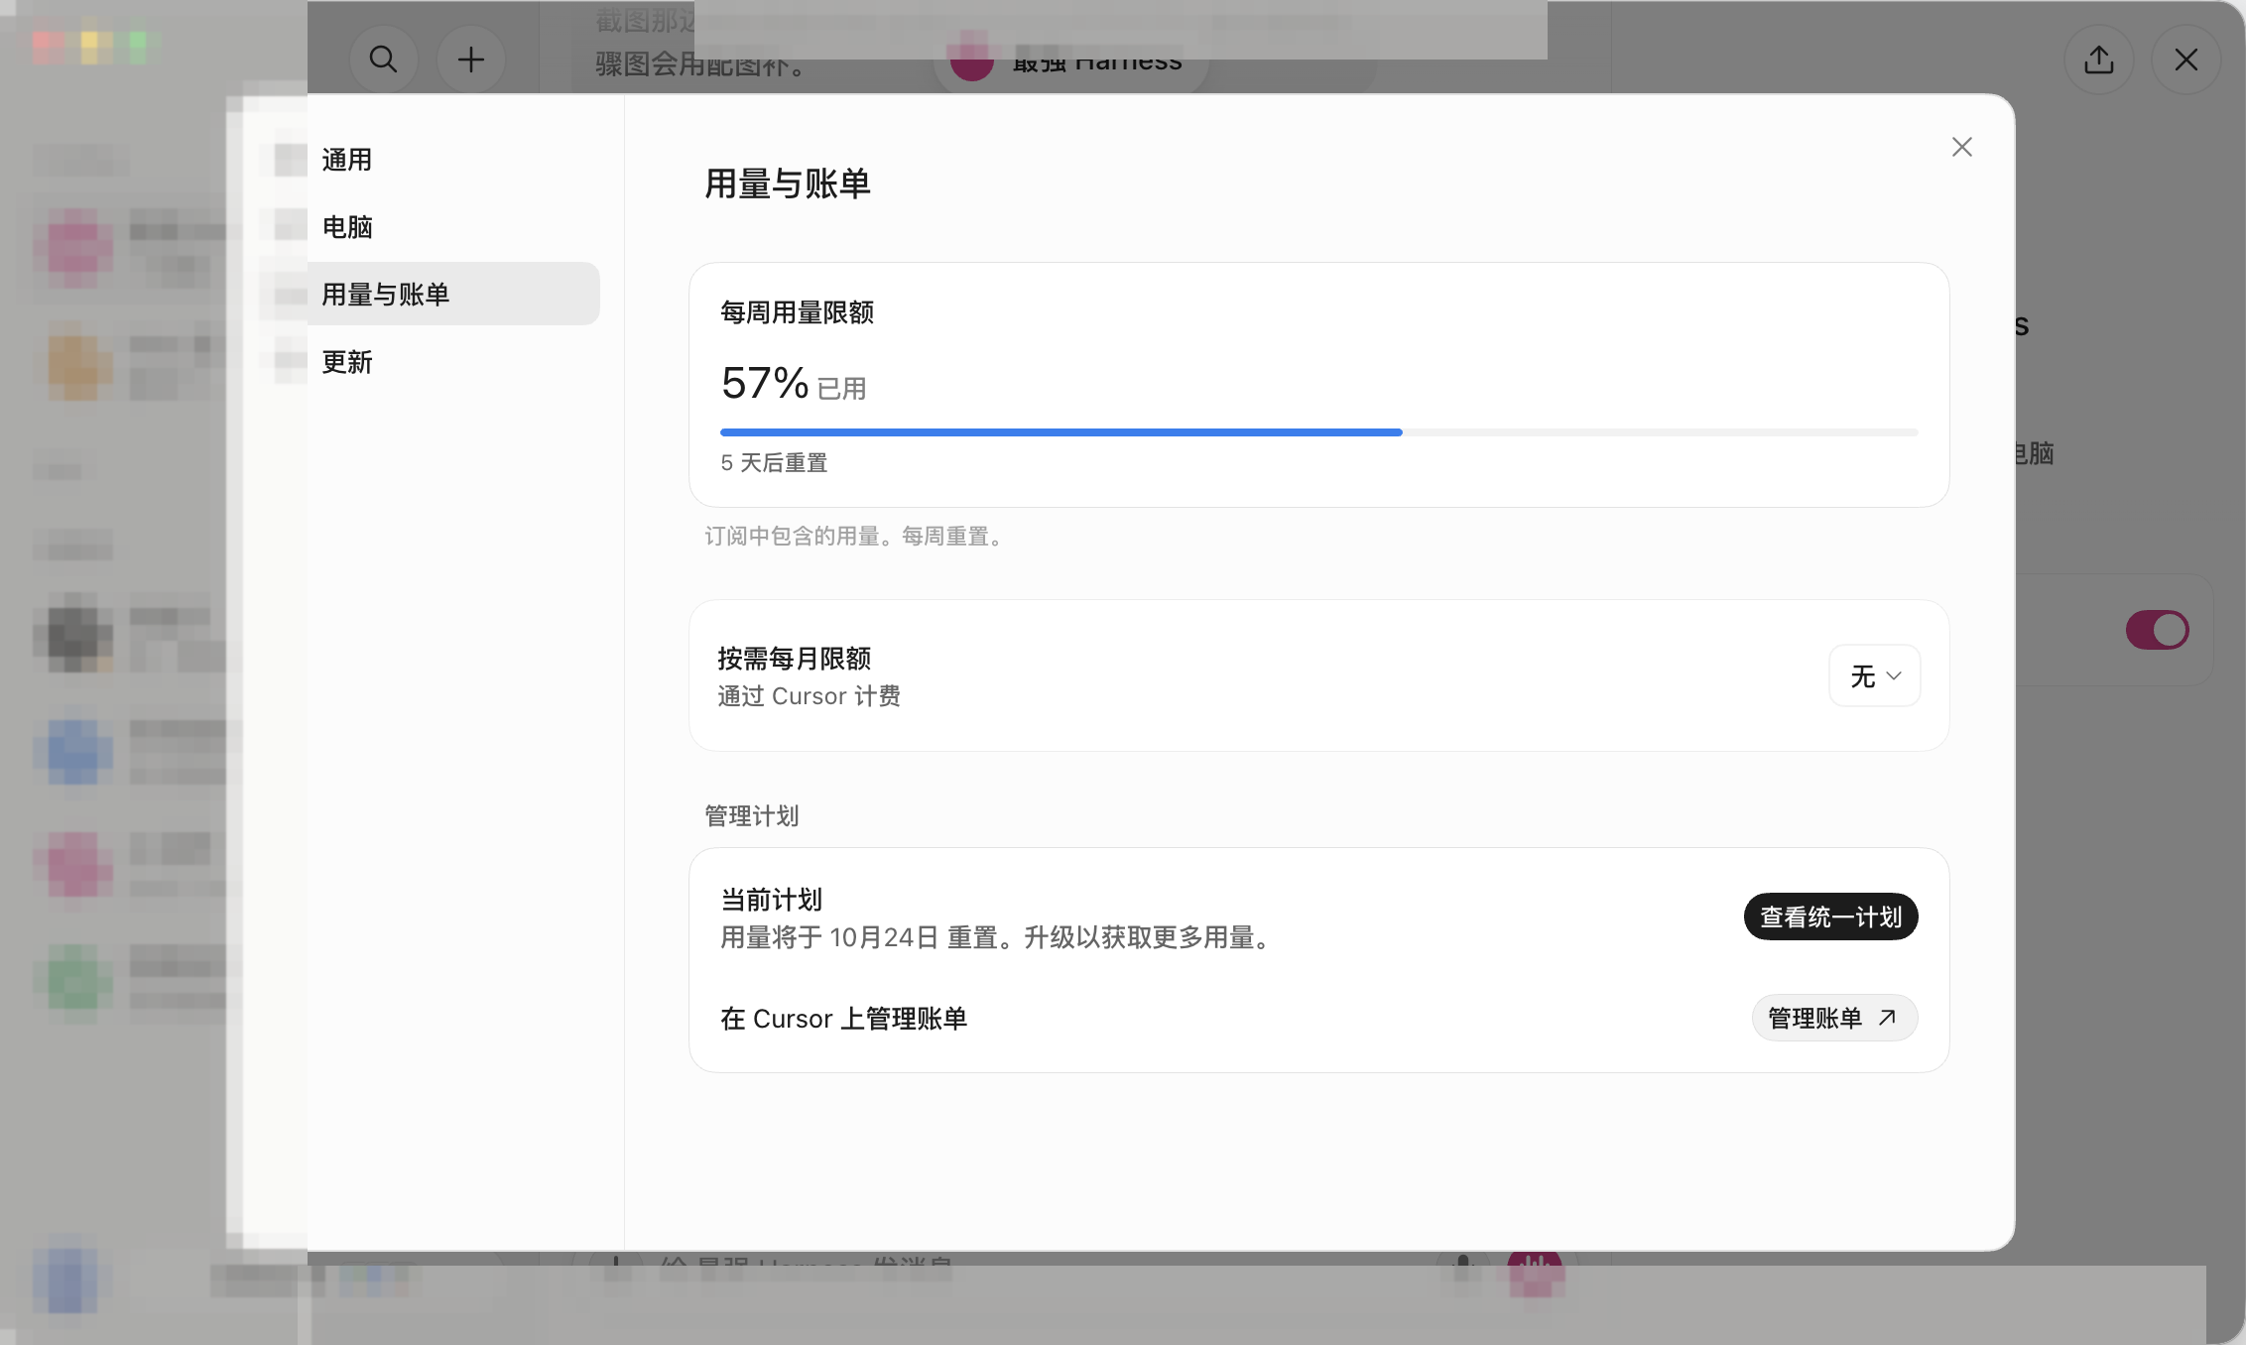2246x1345 pixels.
Task: Click the share upload icon
Action: tap(2098, 60)
